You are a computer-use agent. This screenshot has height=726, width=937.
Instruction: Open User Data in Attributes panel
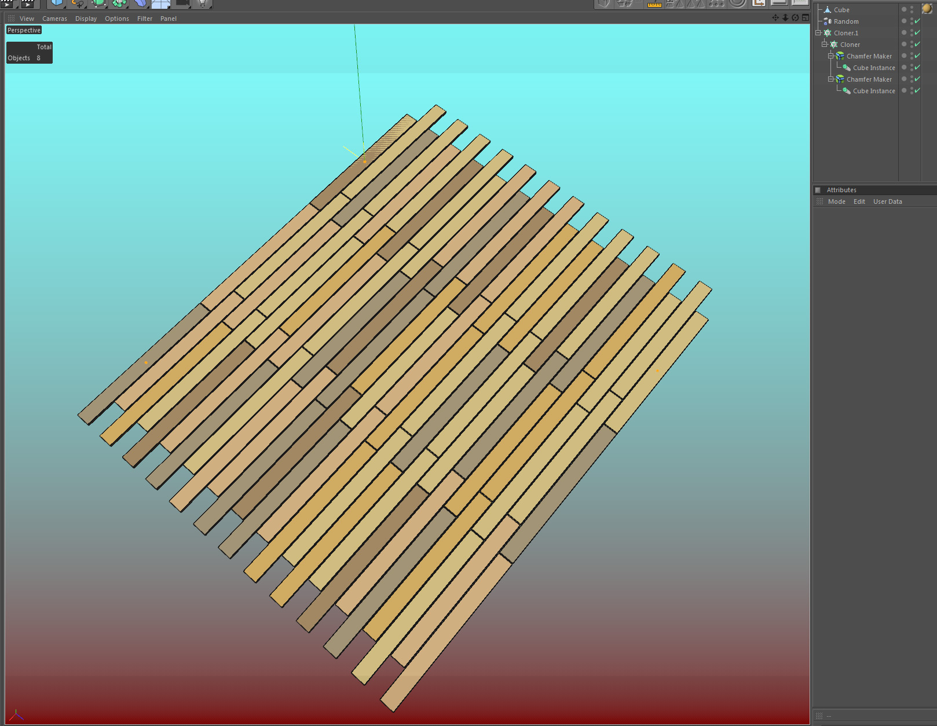pos(887,201)
